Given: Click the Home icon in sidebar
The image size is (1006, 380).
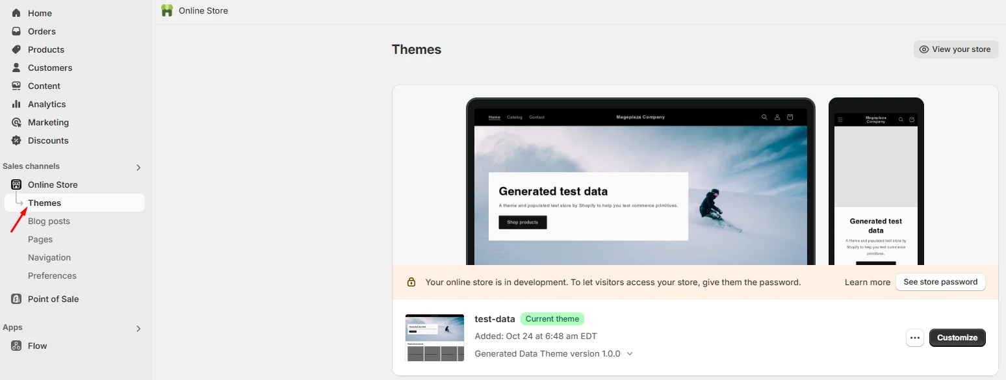Looking at the screenshot, I should pyautogui.click(x=16, y=13).
